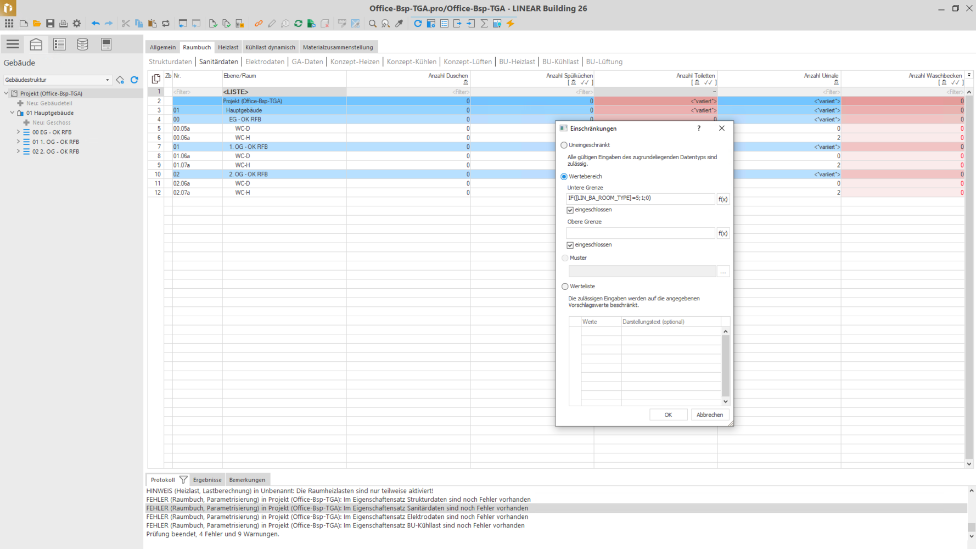
Task: Click the filter funnel icon next to Protokoll
Action: tap(183, 480)
